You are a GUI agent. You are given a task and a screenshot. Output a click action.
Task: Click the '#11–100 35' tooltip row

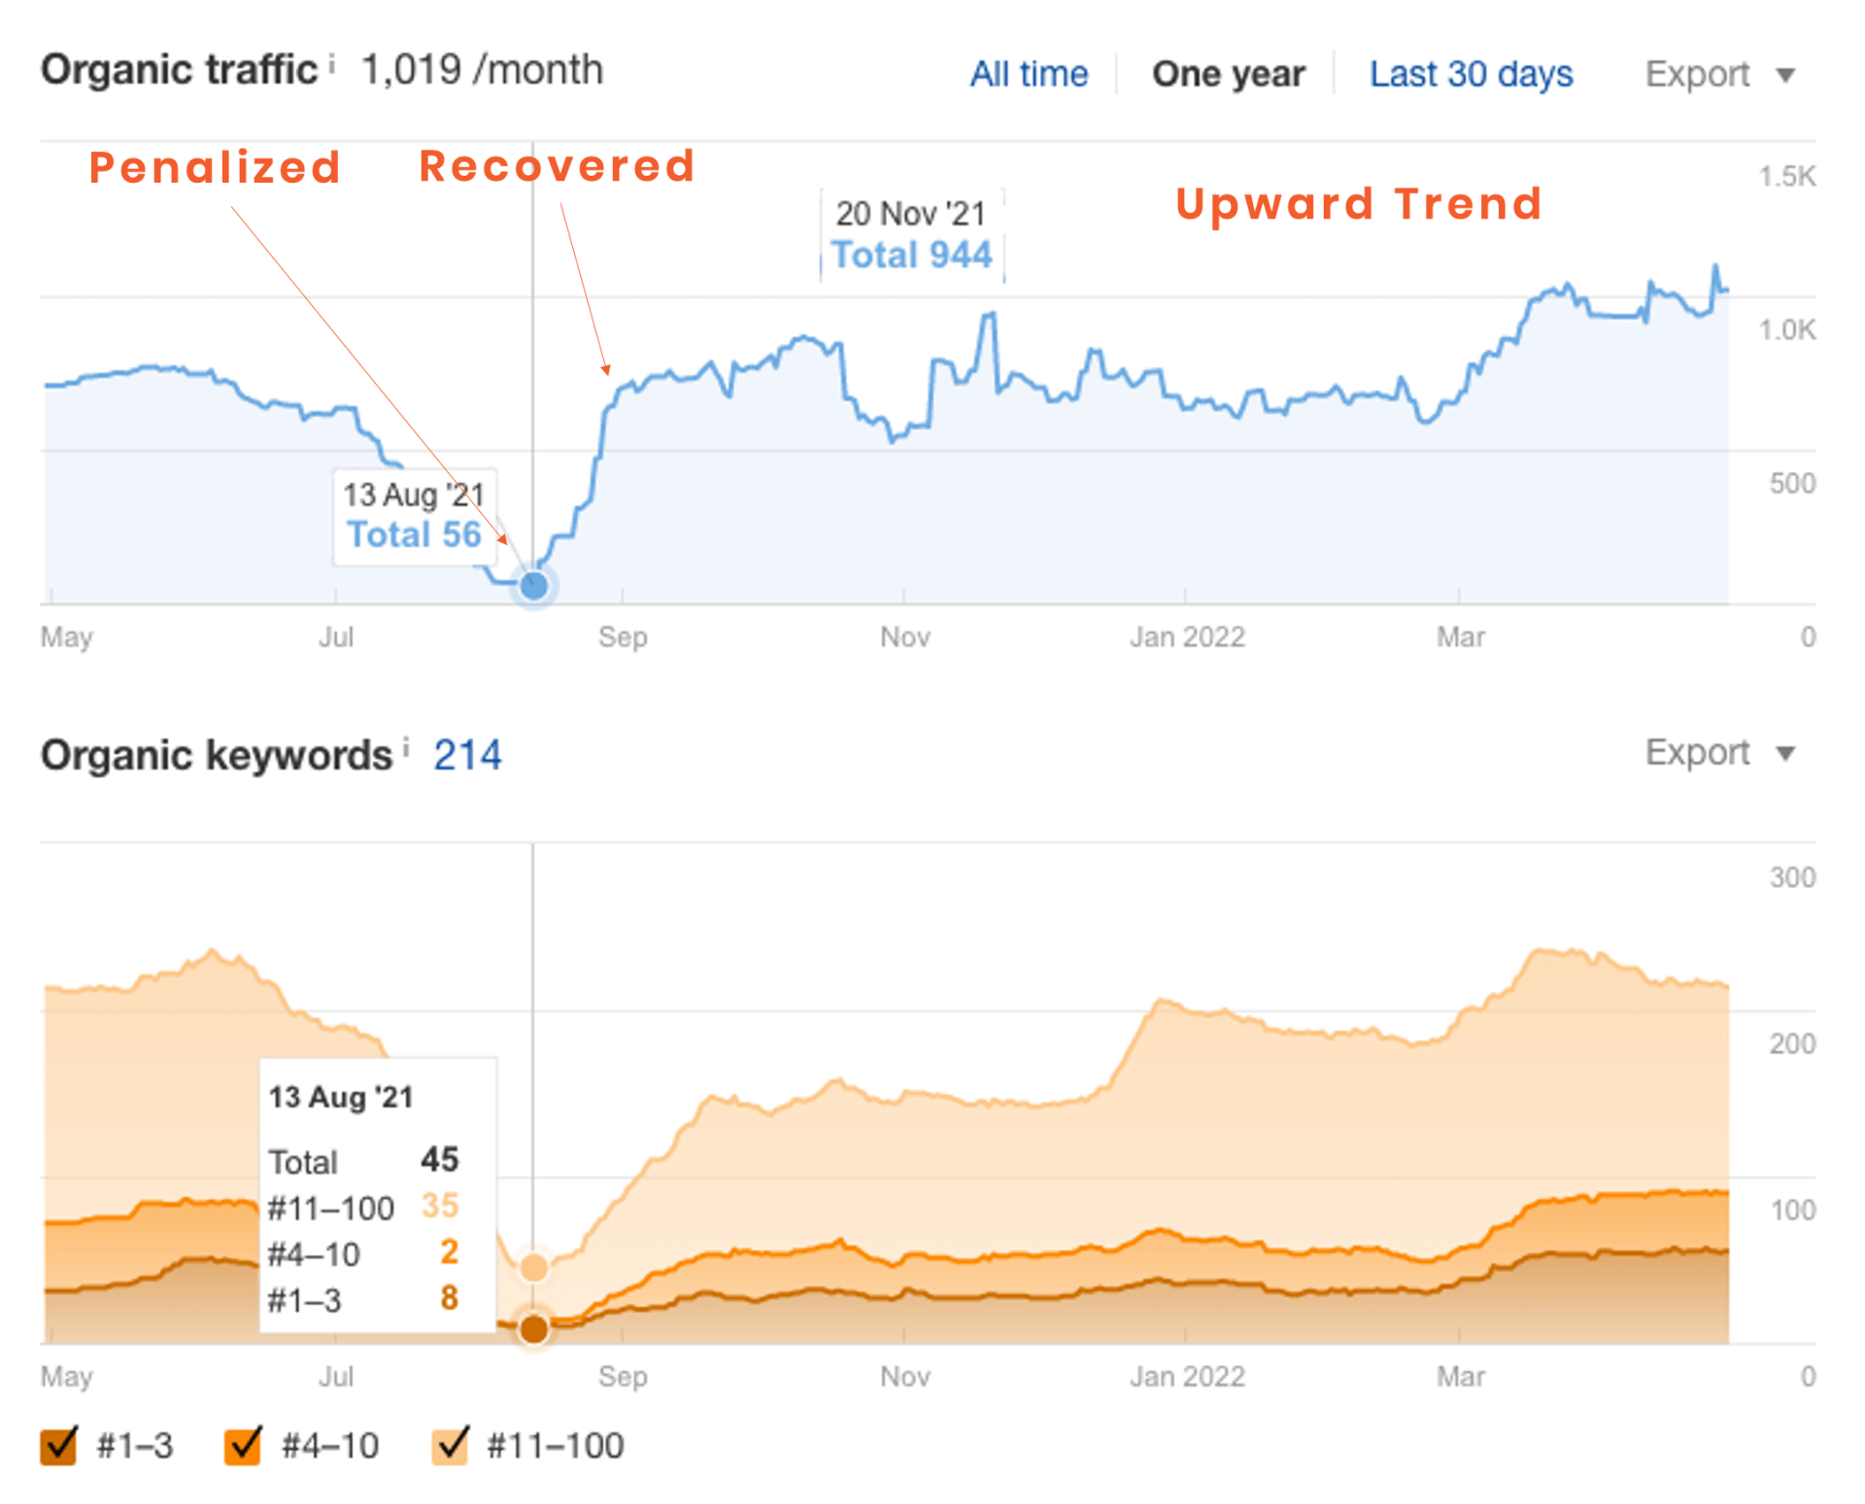[x=364, y=1207]
